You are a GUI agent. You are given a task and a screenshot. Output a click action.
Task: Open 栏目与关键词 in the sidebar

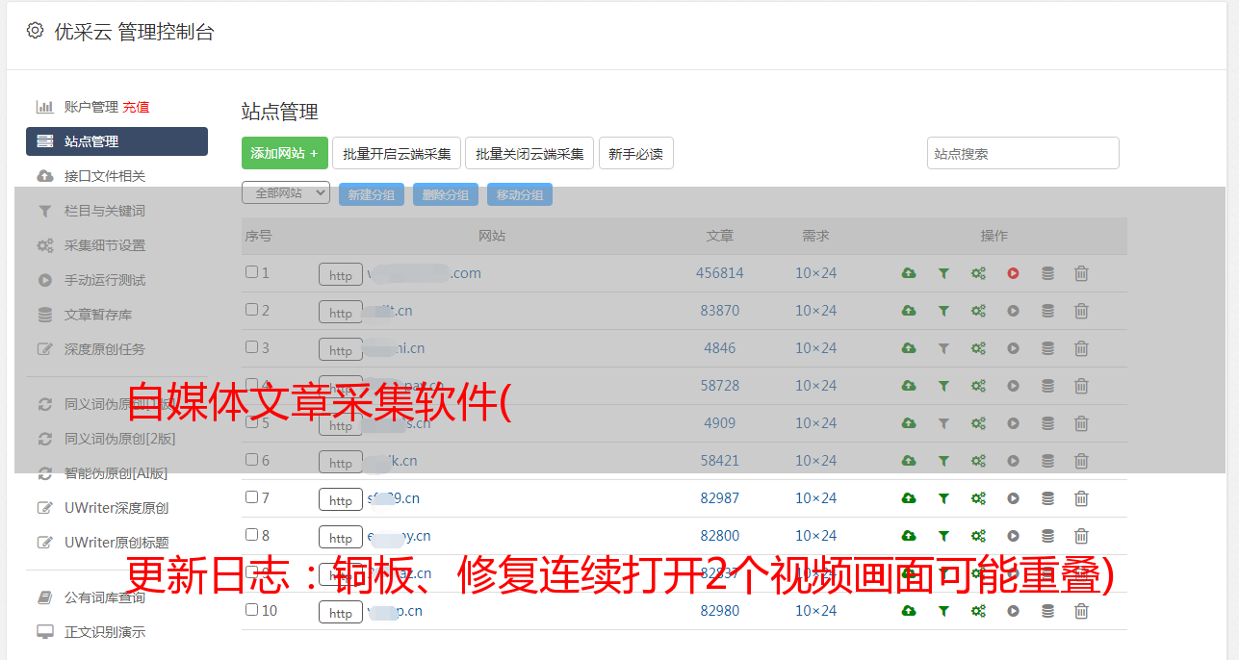[x=105, y=211]
